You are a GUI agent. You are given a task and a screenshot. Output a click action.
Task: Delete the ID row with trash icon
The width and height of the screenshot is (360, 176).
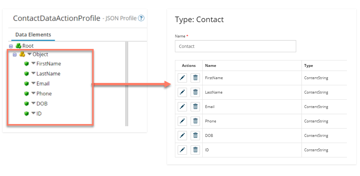click(x=196, y=150)
